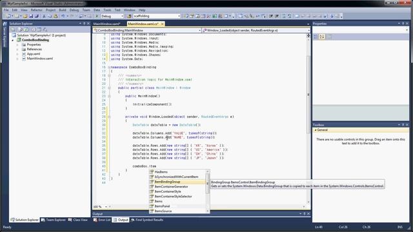This screenshot has height=232, width=413.
Task: Click the Undo arrow icon
Action: click(63, 16)
